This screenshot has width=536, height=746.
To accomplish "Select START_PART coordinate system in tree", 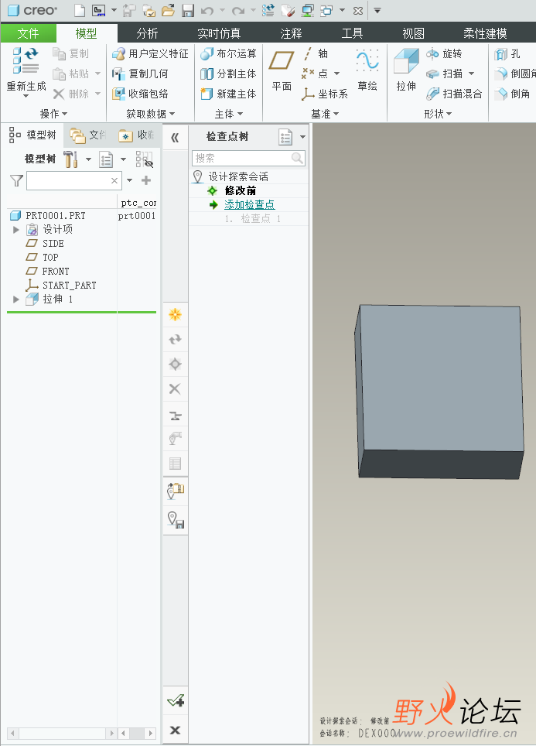I will [x=70, y=286].
